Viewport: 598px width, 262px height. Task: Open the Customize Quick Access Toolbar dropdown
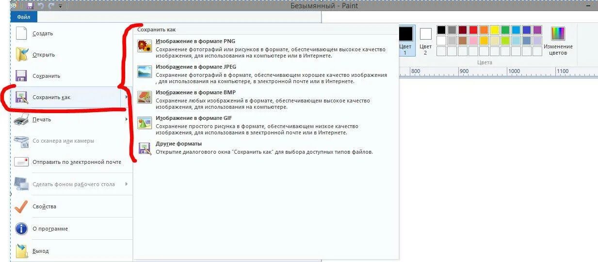(60, 6)
